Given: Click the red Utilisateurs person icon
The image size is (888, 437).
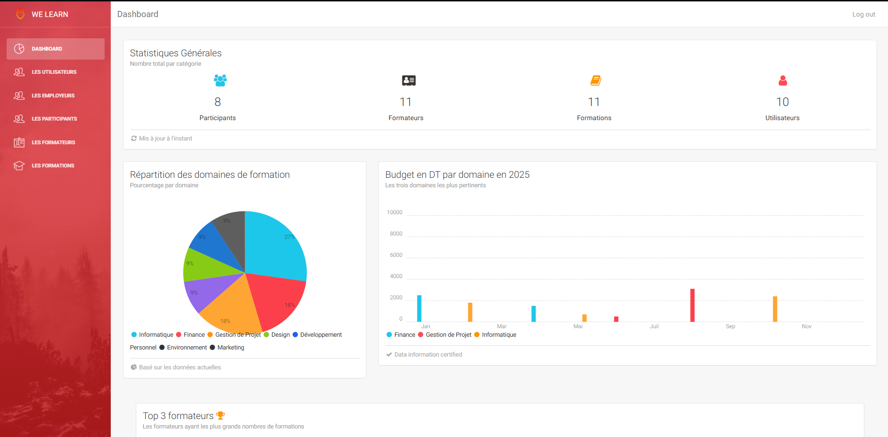Looking at the screenshot, I should [x=782, y=81].
